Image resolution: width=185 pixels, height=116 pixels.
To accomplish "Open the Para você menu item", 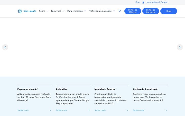I will click(x=56, y=11).
